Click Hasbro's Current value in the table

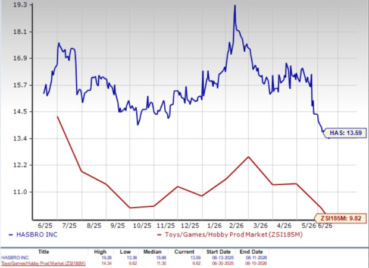195,258
